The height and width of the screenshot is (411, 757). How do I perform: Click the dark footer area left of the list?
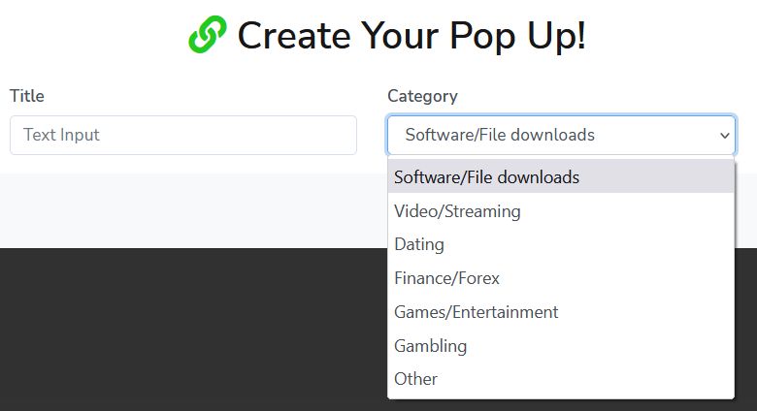pos(194,330)
